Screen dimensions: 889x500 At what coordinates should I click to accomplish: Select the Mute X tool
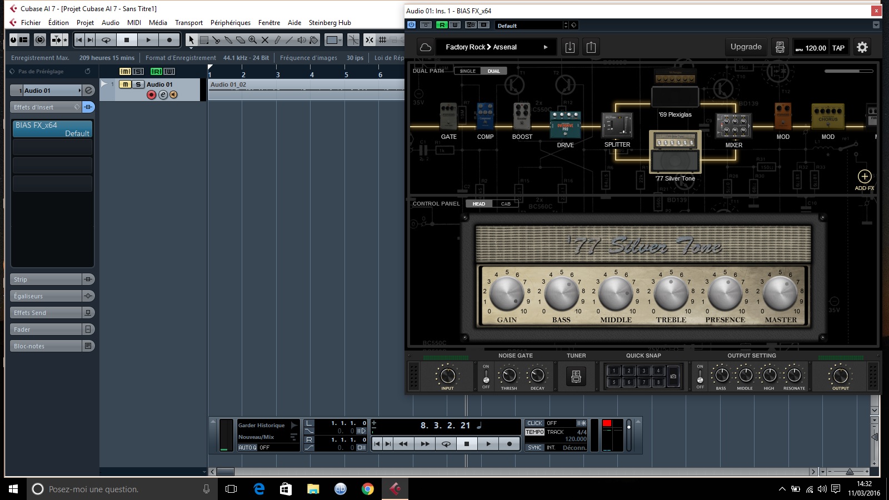coord(265,40)
